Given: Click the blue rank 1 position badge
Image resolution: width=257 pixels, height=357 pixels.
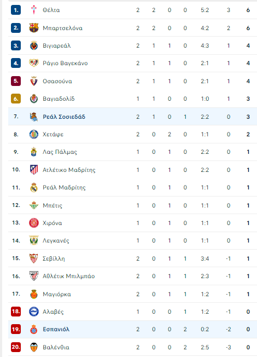Looking at the screenshot, I should 16,10.
